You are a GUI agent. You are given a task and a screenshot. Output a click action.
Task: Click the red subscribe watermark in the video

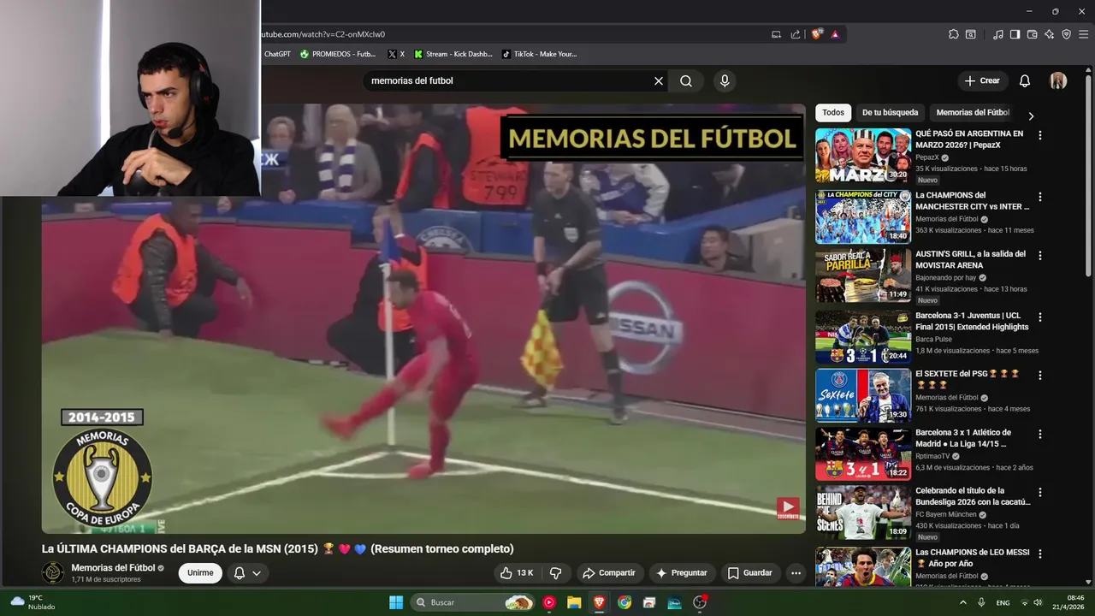click(x=788, y=508)
